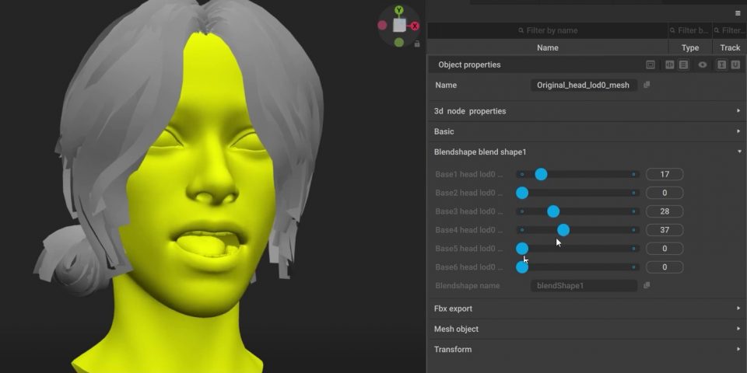The image size is (747, 373).
Task: Click the copy icon beside the Name field
Action: coord(647,85)
